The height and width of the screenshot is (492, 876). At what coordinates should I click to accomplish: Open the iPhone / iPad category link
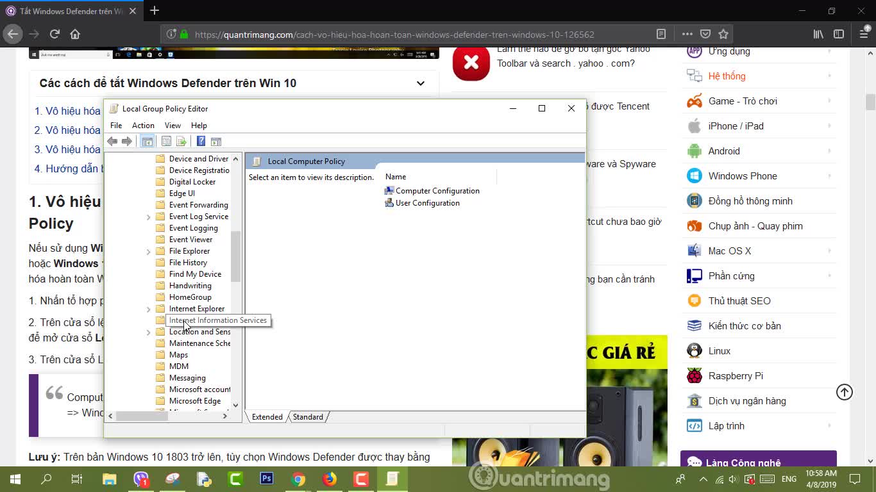tap(736, 126)
